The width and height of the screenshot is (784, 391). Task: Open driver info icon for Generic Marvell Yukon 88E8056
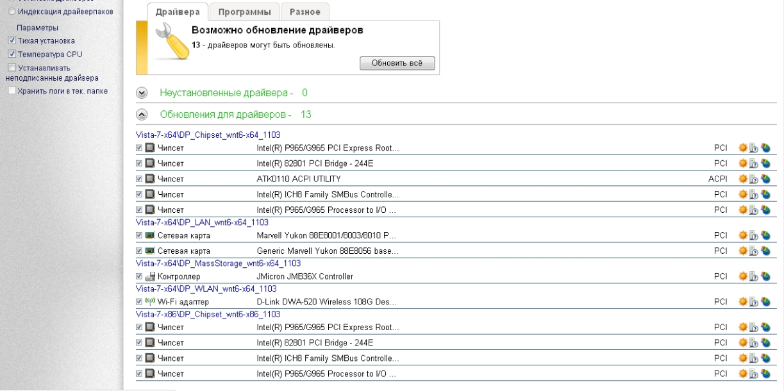tap(754, 251)
